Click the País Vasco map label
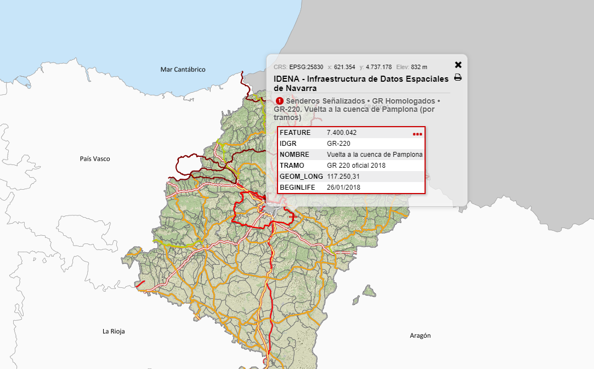This screenshot has height=369, width=594. [x=95, y=158]
